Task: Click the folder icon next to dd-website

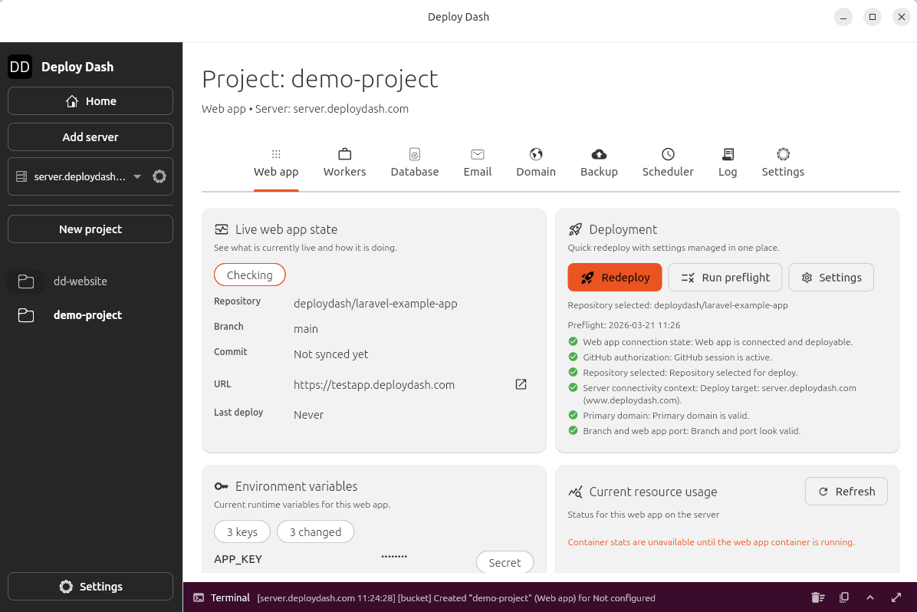Action: point(25,281)
